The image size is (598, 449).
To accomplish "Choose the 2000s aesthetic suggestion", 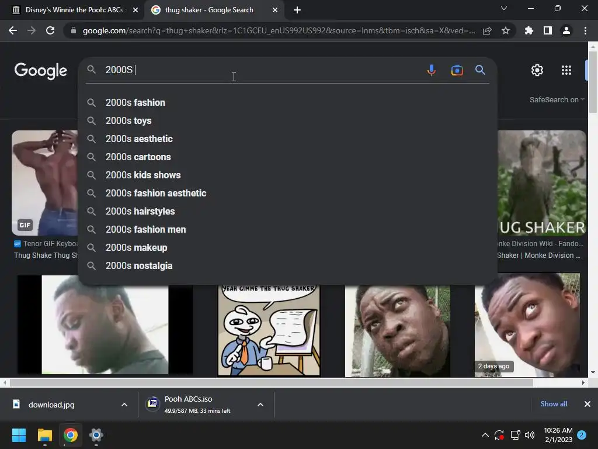I will point(287,139).
